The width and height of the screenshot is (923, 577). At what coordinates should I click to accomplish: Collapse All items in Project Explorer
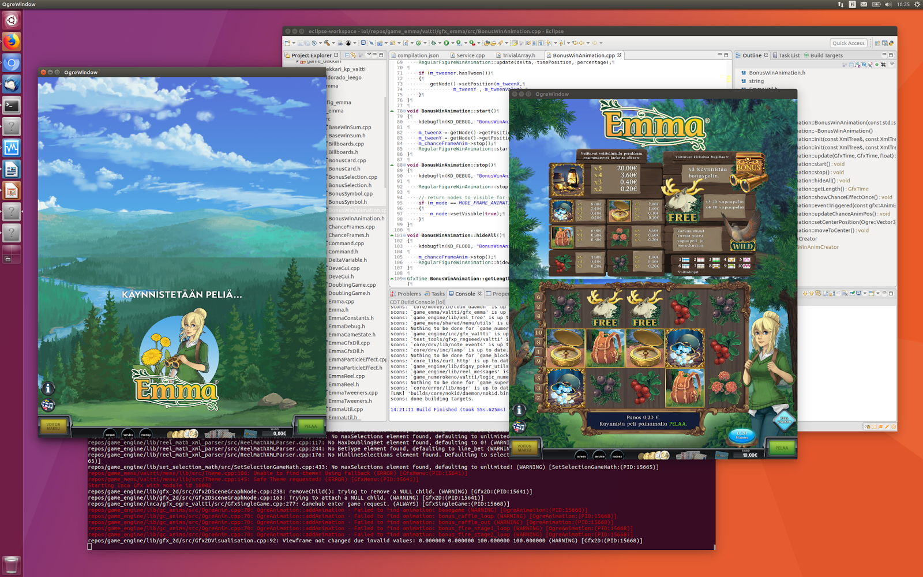pyautogui.click(x=347, y=55)
